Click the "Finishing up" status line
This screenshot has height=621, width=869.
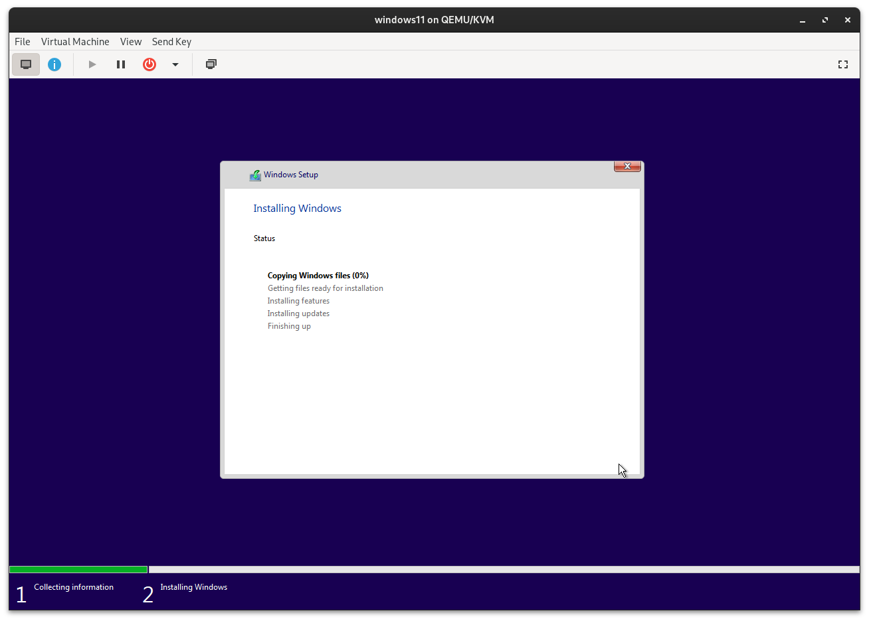click(x=289, y=326)
